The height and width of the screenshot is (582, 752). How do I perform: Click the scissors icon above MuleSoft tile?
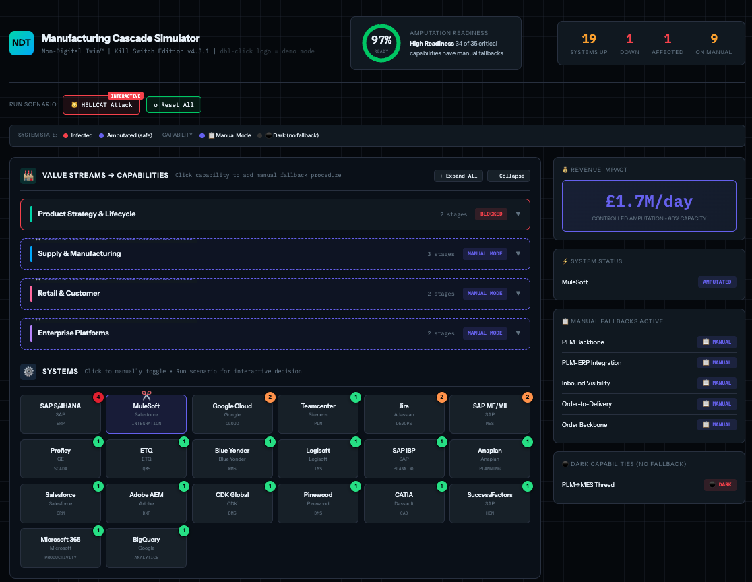[146, 394]
